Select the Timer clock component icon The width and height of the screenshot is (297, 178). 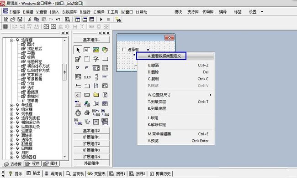(78, 113)
